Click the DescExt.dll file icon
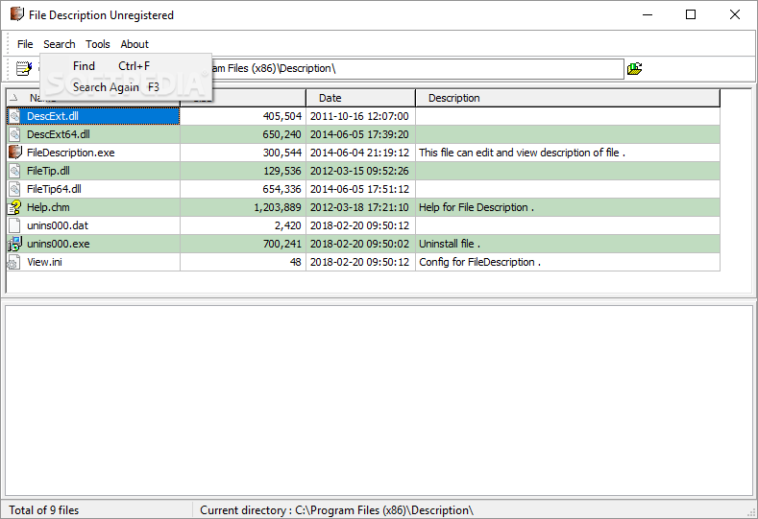 click(15, 116)
